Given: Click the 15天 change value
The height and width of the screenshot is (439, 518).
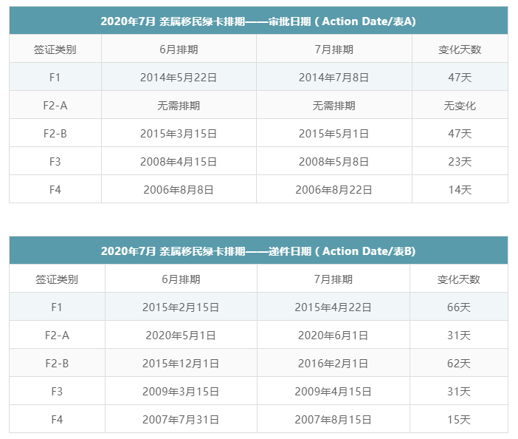Looking at the screenshot, I should point(458,420).
